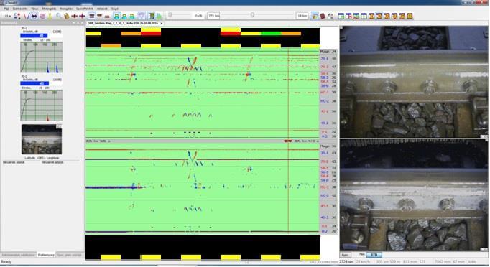The width and height of the screenshot is (490, 267).
Task: Click the red book icon in toolbar
Action: 323,16
